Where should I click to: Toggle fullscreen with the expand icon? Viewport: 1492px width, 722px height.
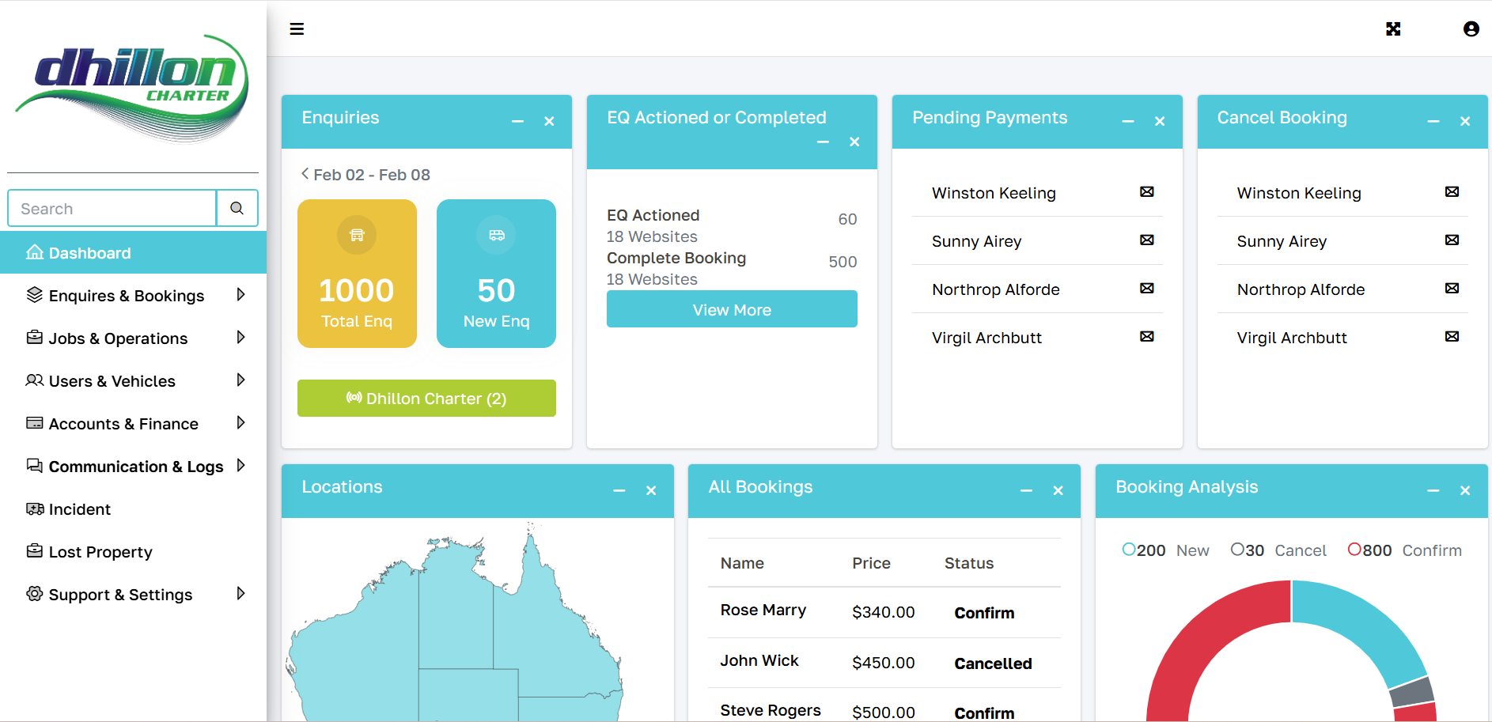[x=1393, y=29]
